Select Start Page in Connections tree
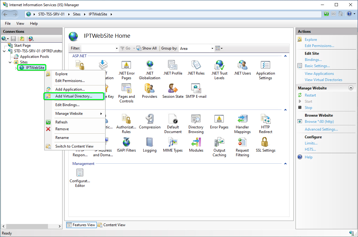Image resolution: width=358 pixels, height=237 pixels. click(x=22, y=45)
